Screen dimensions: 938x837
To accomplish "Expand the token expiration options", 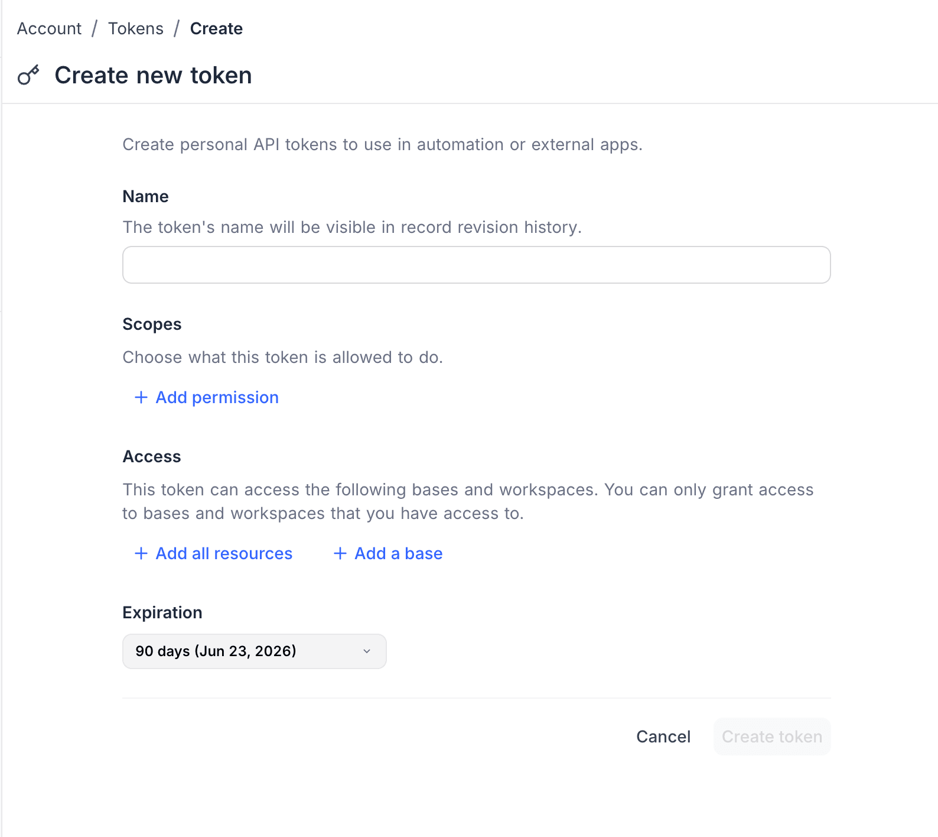I will click(x=254, y=651).
